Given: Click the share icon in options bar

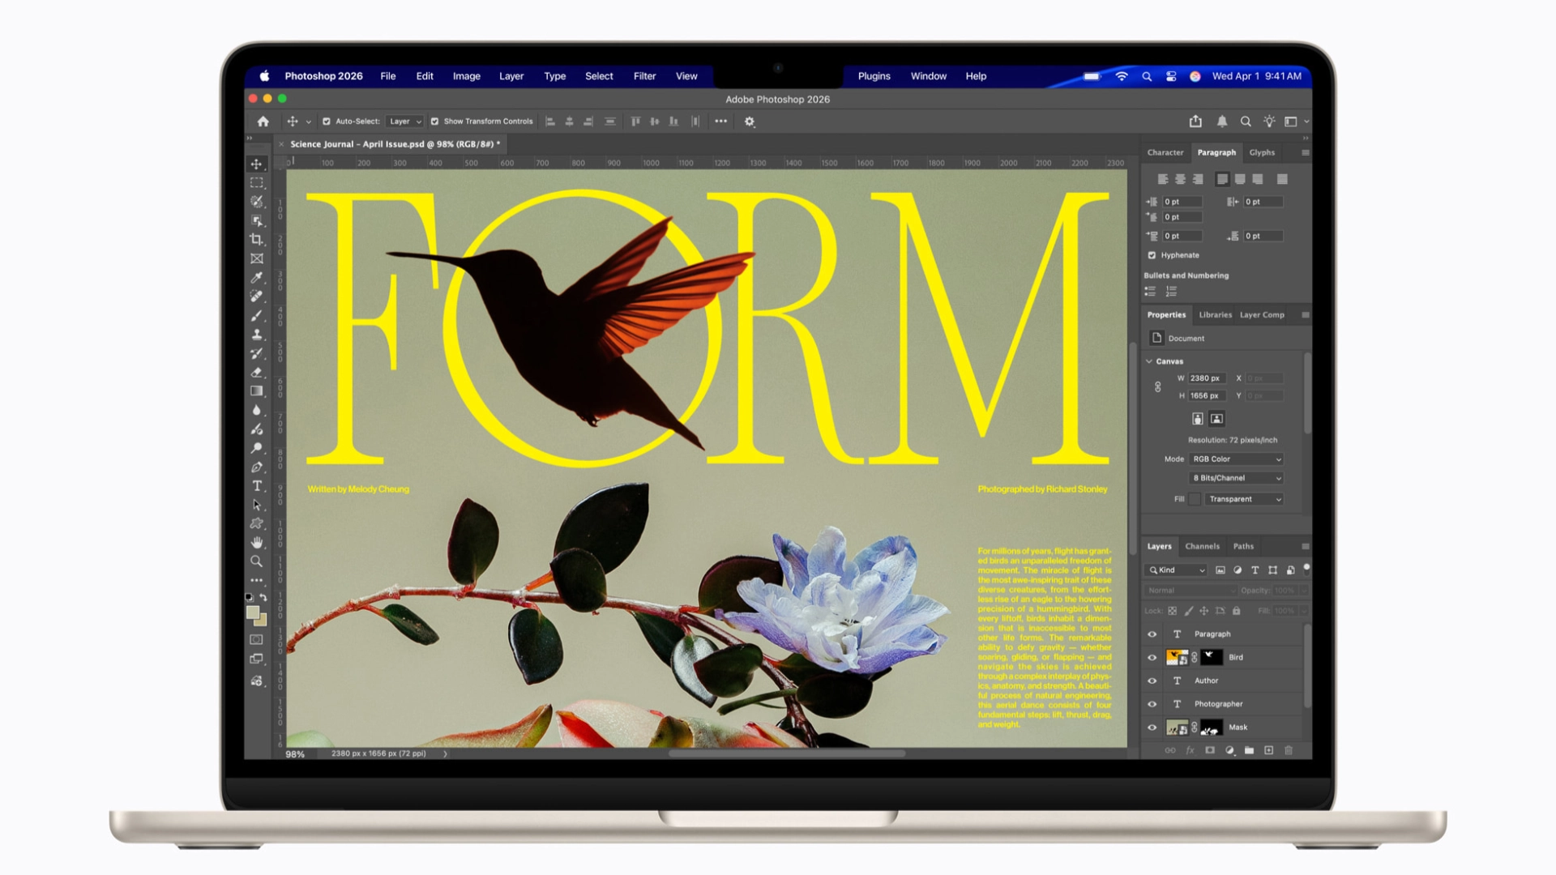Looking at the screenshot, I should click(1195, 122).
